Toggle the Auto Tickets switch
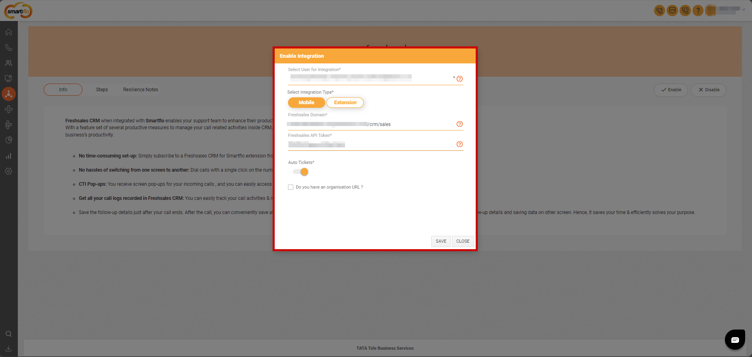Viewport: 752px width, 357px height. point(301,172)
